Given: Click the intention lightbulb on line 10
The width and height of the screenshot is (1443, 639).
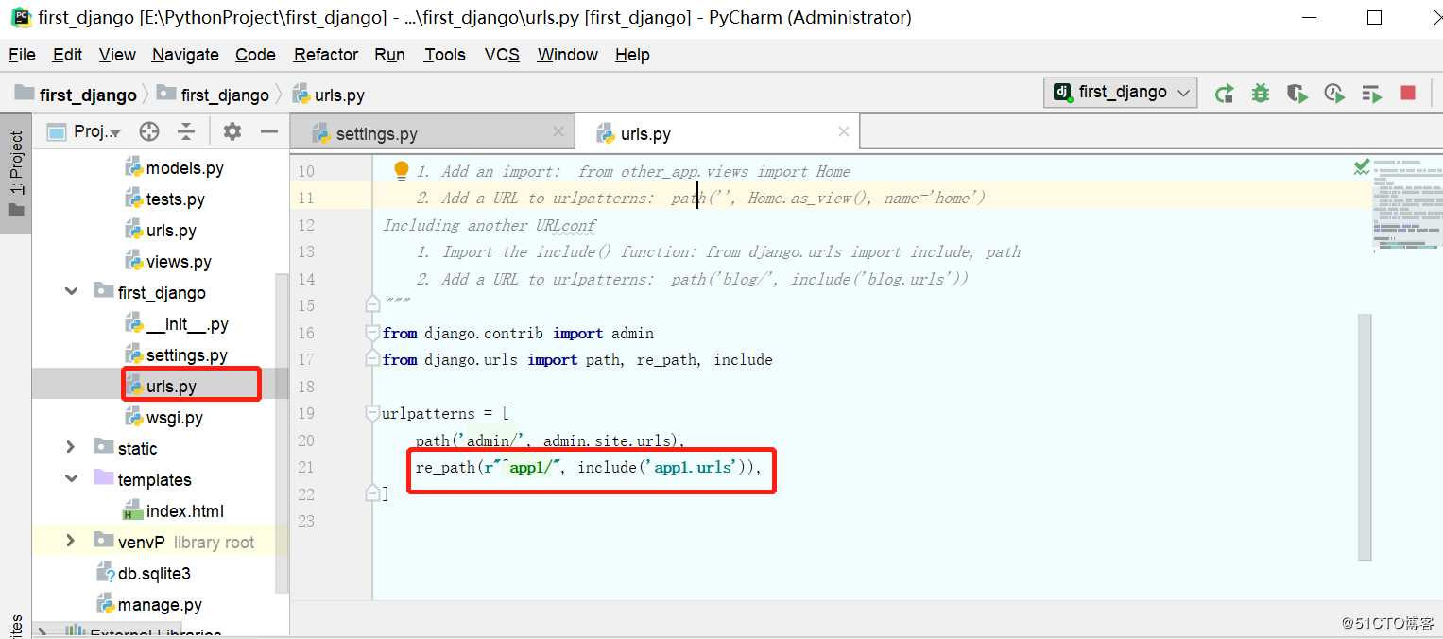Looking at the screenshot, I should point(402,170).
